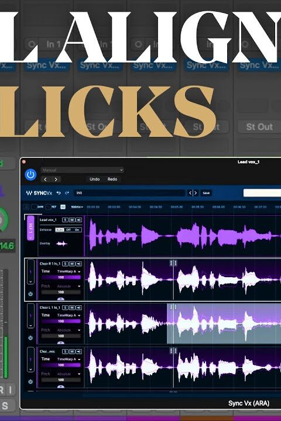
Task: Click Choir R 1 hi_1 left grip handle
Action: pos(171,263)
